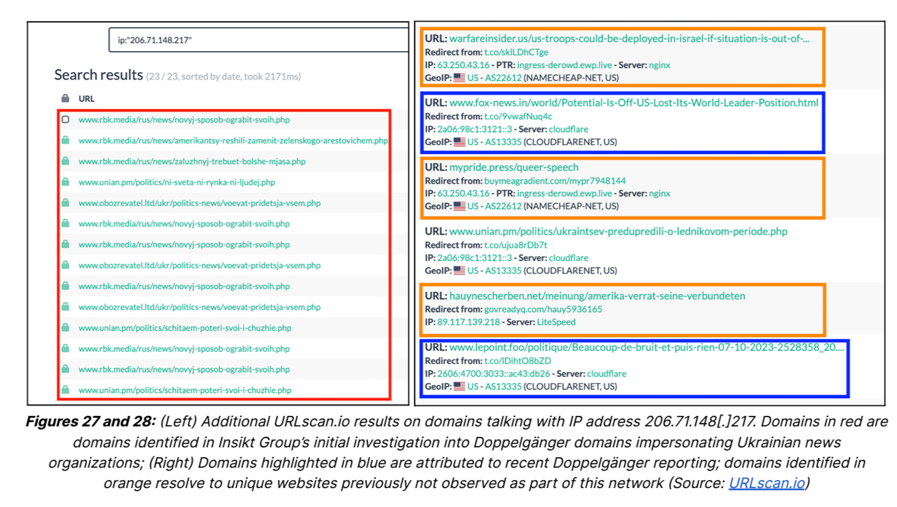
Task: Follow redirect source t.co/9vwafNuq4c
Action: pyautogui.click(x=519, y=117)
